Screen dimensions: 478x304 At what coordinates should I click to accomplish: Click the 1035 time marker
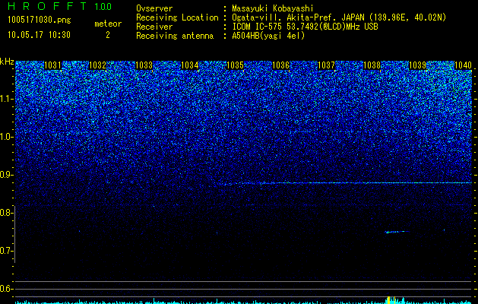pyautogui.click(x=235, y=65)
